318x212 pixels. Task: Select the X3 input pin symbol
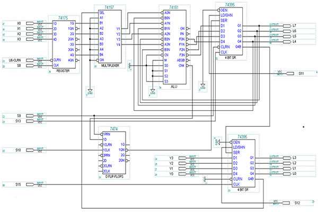30,39
